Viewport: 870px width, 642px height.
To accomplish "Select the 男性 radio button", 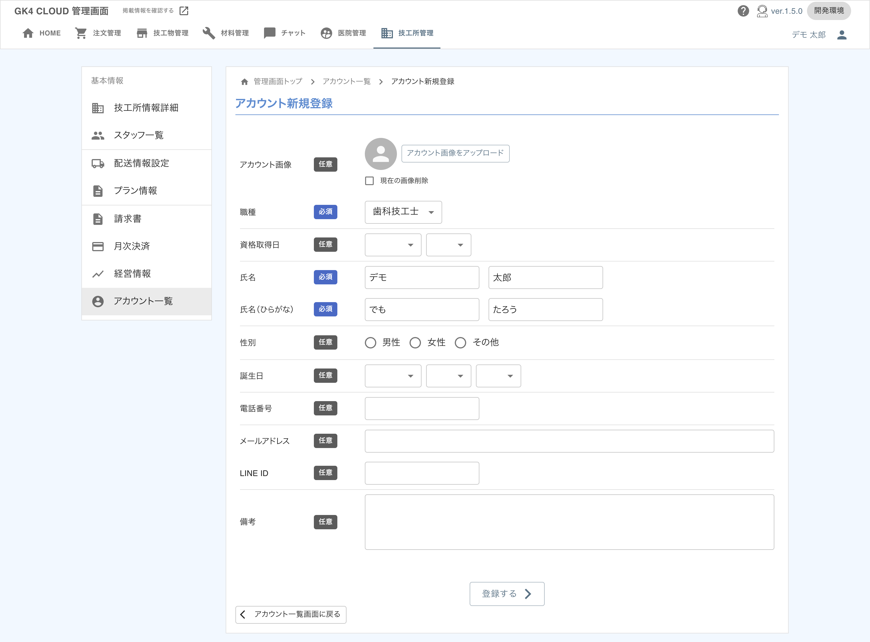I will pos(370,343).
